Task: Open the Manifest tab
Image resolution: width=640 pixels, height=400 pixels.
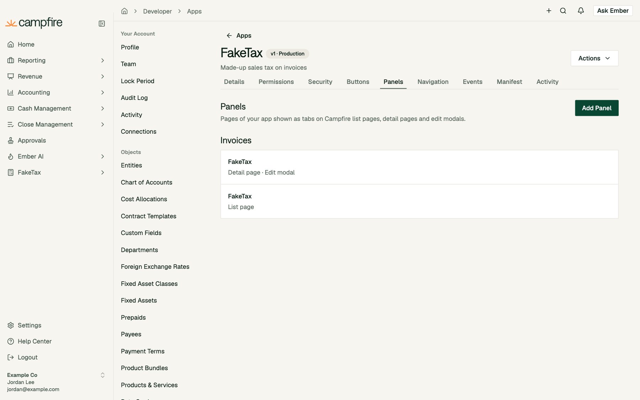Action: pos(509,82)
